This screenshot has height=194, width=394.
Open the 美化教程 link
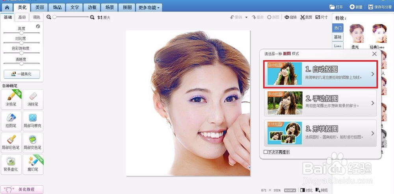pyautogui.click(x=22, y=190)
